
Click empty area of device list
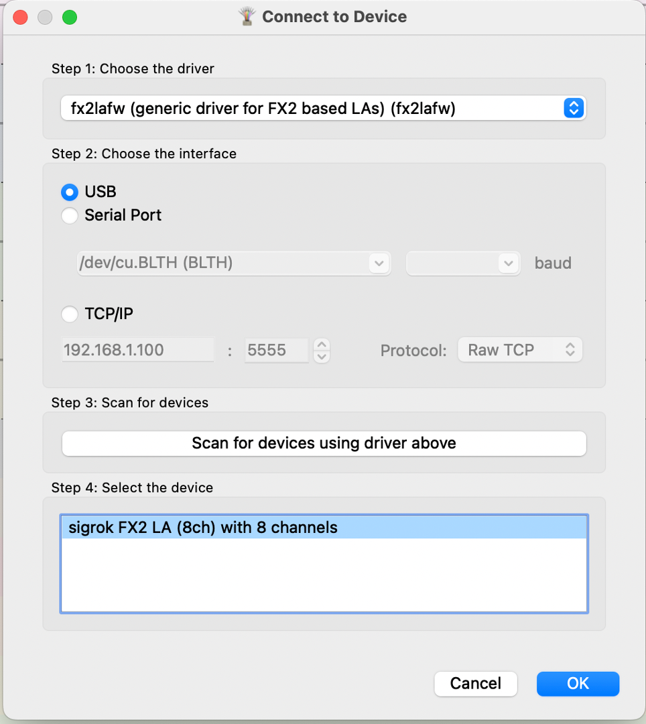324,577
